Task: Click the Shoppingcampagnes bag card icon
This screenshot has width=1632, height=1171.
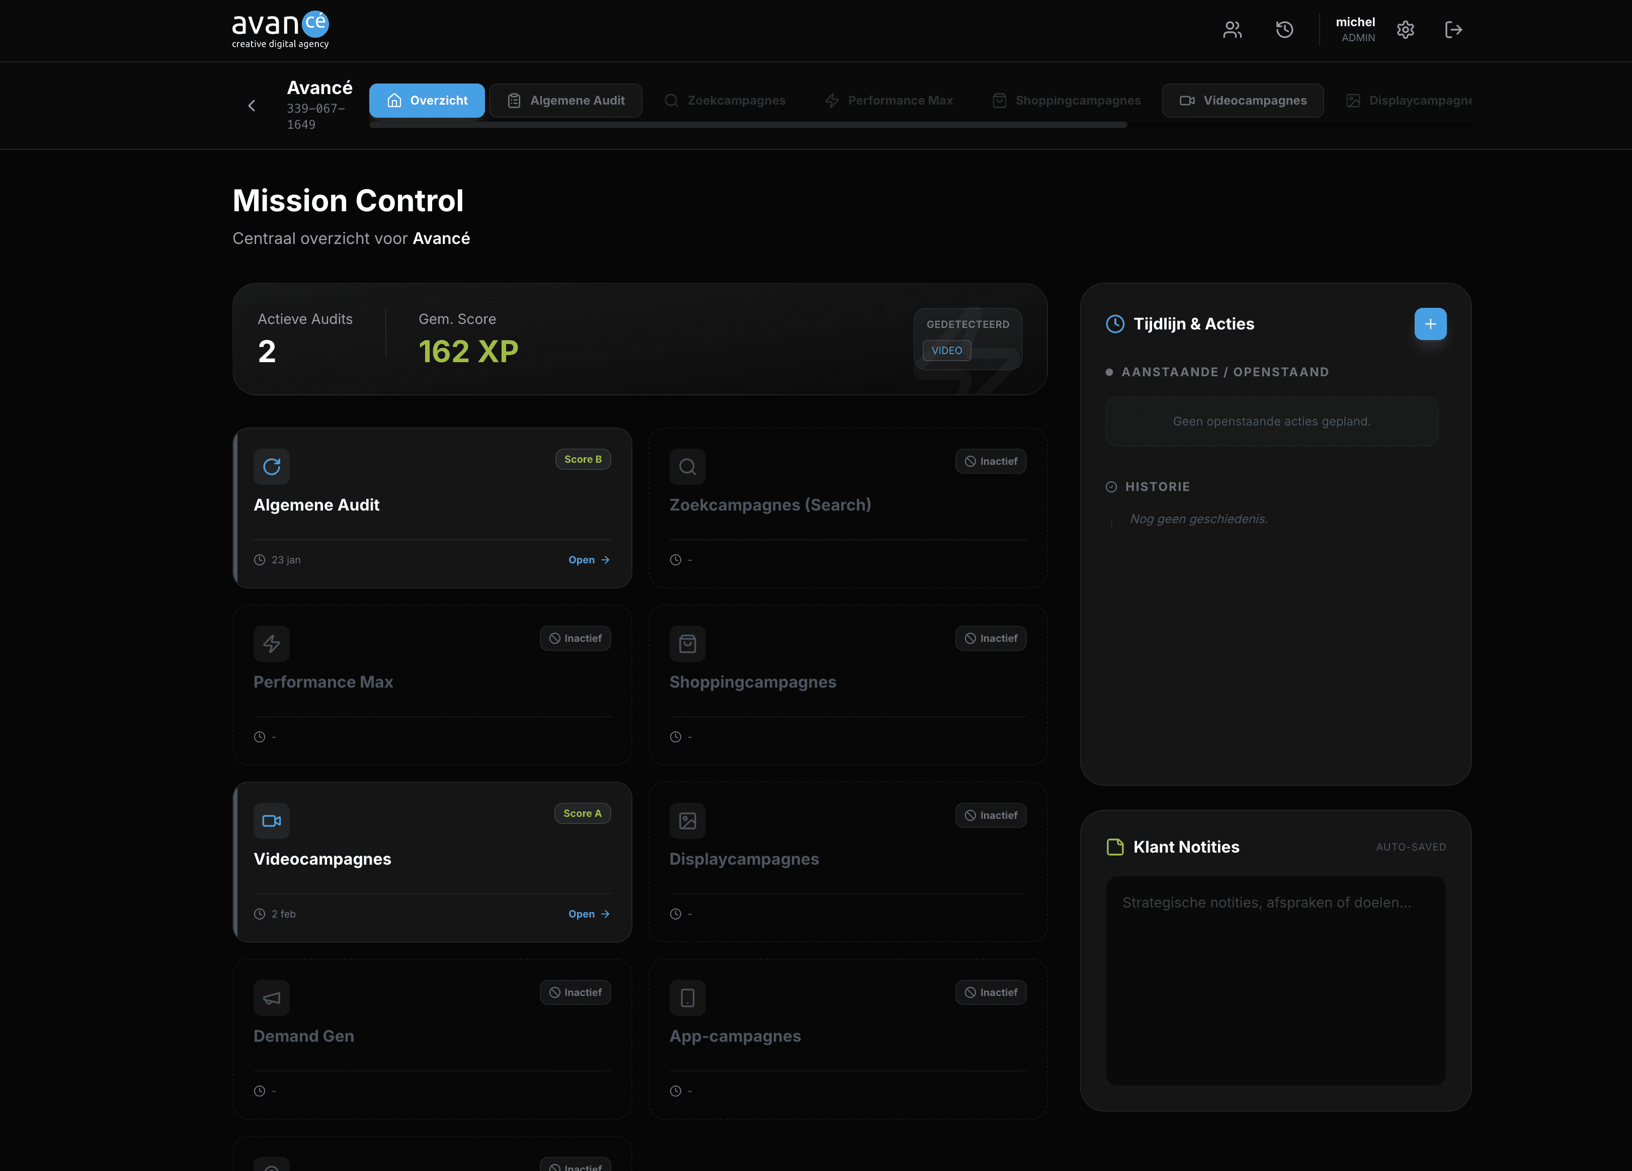Action: (x=687, y=644)
